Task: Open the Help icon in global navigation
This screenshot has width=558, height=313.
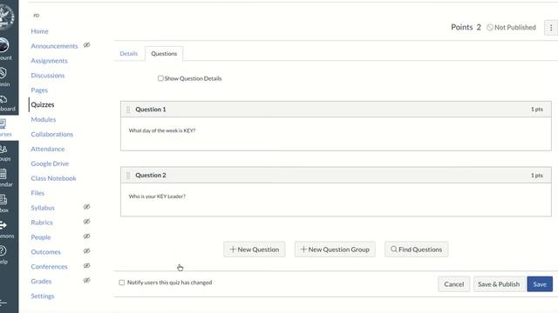Action: click(x=3, y=250)
